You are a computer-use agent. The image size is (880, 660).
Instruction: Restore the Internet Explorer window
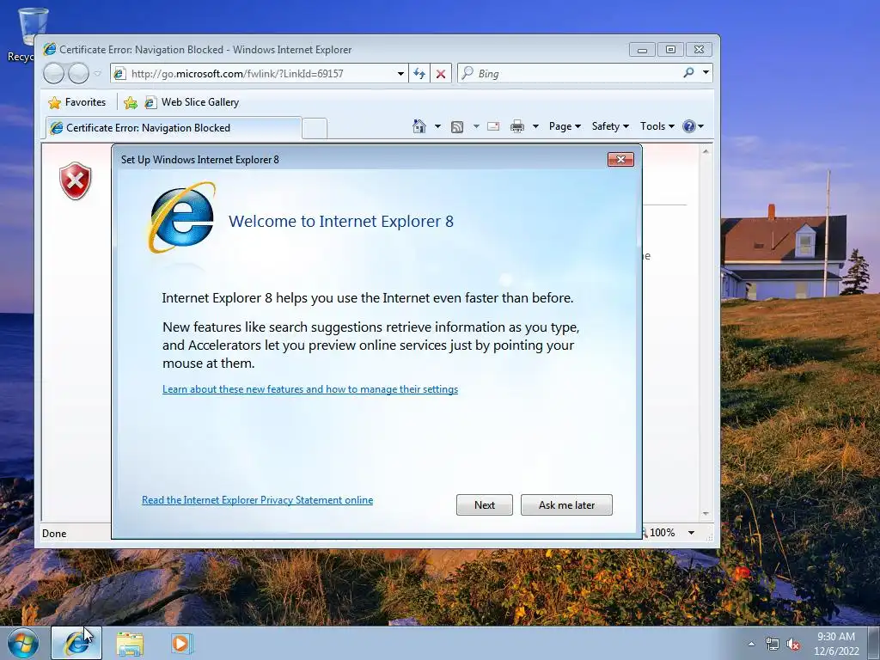pos(670,50)
